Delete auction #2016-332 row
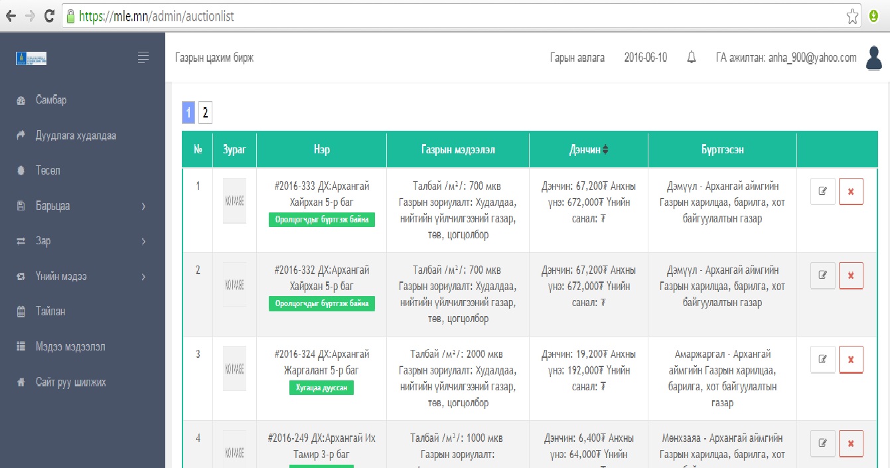The height and width of the screenshot is (468, 890). (x=851, y=275)
